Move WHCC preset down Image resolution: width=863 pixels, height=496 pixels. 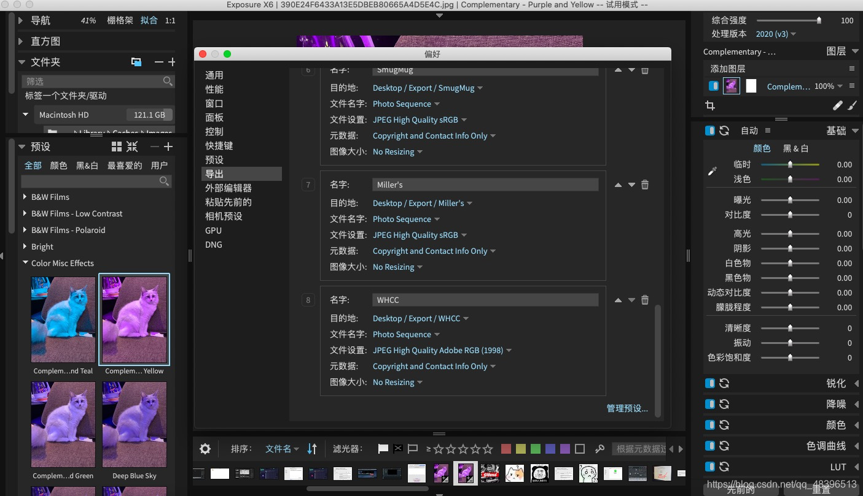tap(631, 300)
